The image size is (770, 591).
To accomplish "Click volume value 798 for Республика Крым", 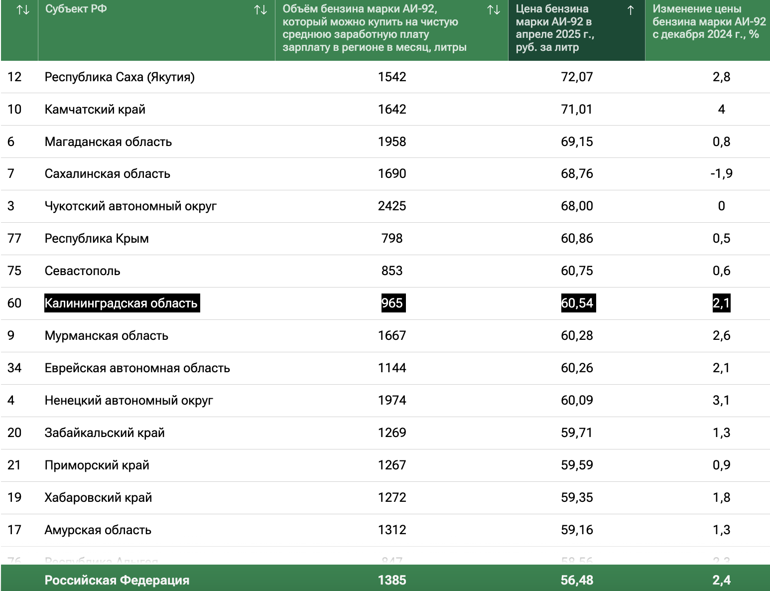I will [x=392, y=239].
